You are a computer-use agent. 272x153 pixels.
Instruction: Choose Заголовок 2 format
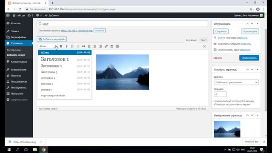(65, 66)
